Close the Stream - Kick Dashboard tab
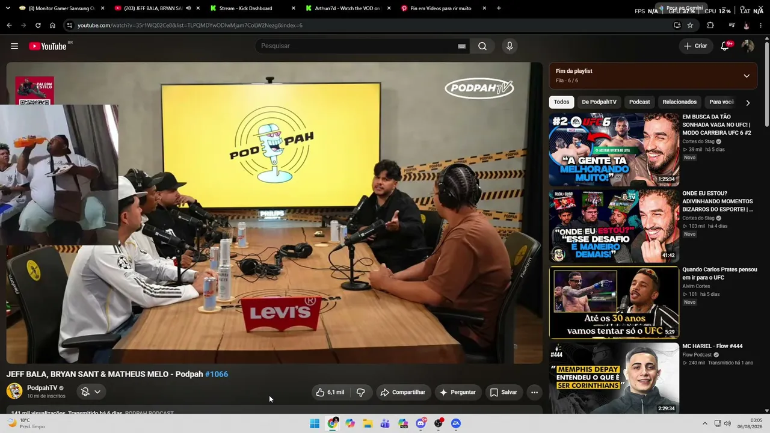Image resolution: width=770 pixels, height=433 pixels. click(293, 8)
